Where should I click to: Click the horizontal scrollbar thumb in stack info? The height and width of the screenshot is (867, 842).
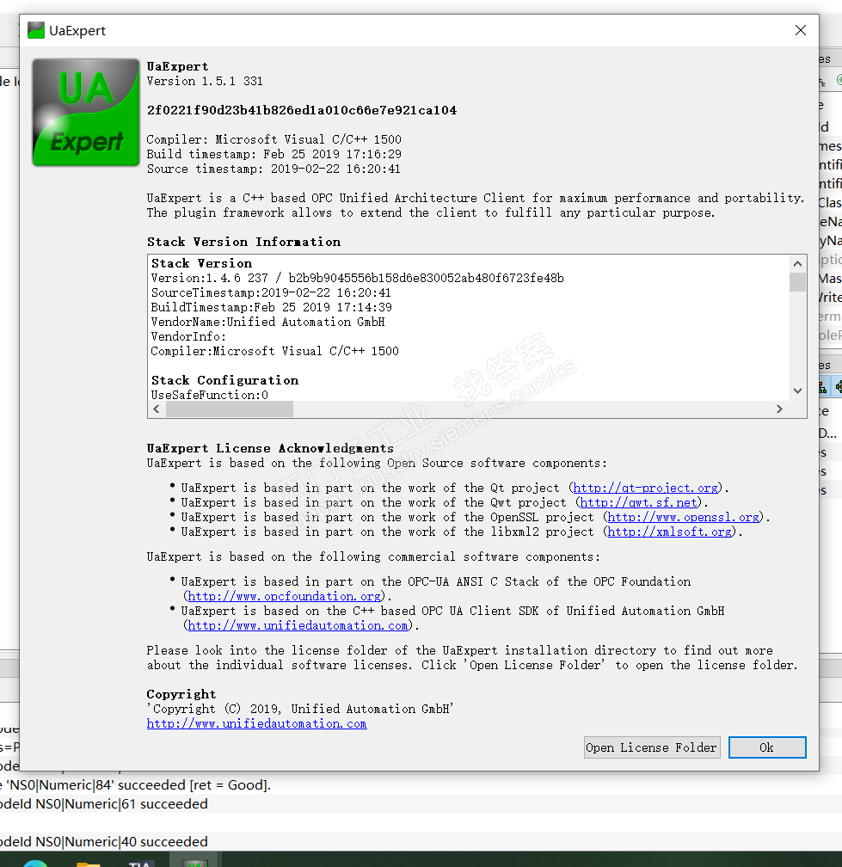230,409
